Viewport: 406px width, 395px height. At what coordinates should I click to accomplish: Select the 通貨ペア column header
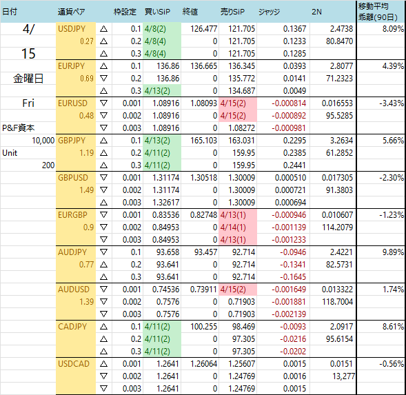(72, 12)
